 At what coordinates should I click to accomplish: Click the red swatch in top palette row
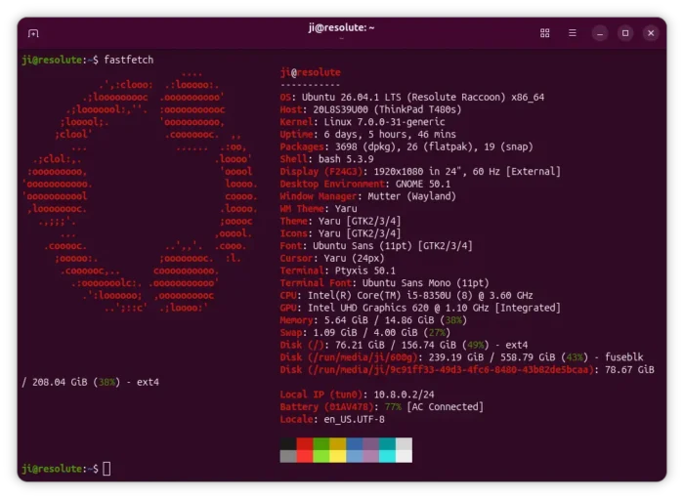pyautogui.click(x=305, y=443)
